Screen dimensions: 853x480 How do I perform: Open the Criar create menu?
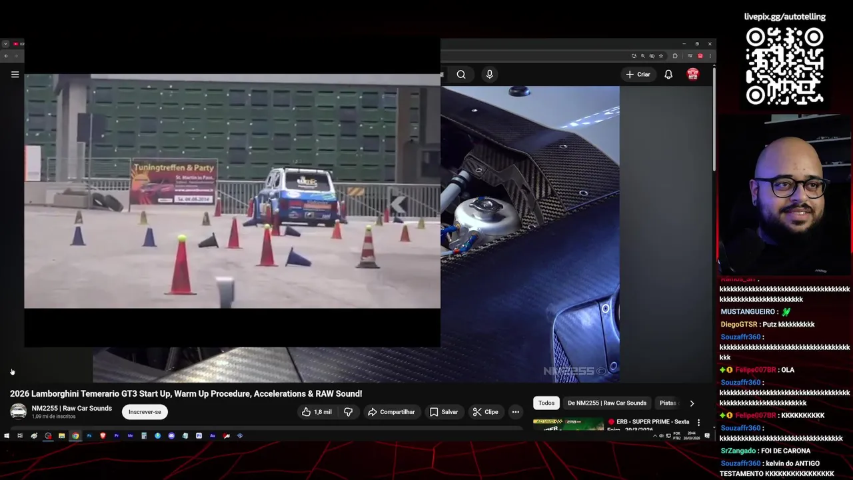pos(638,75)
